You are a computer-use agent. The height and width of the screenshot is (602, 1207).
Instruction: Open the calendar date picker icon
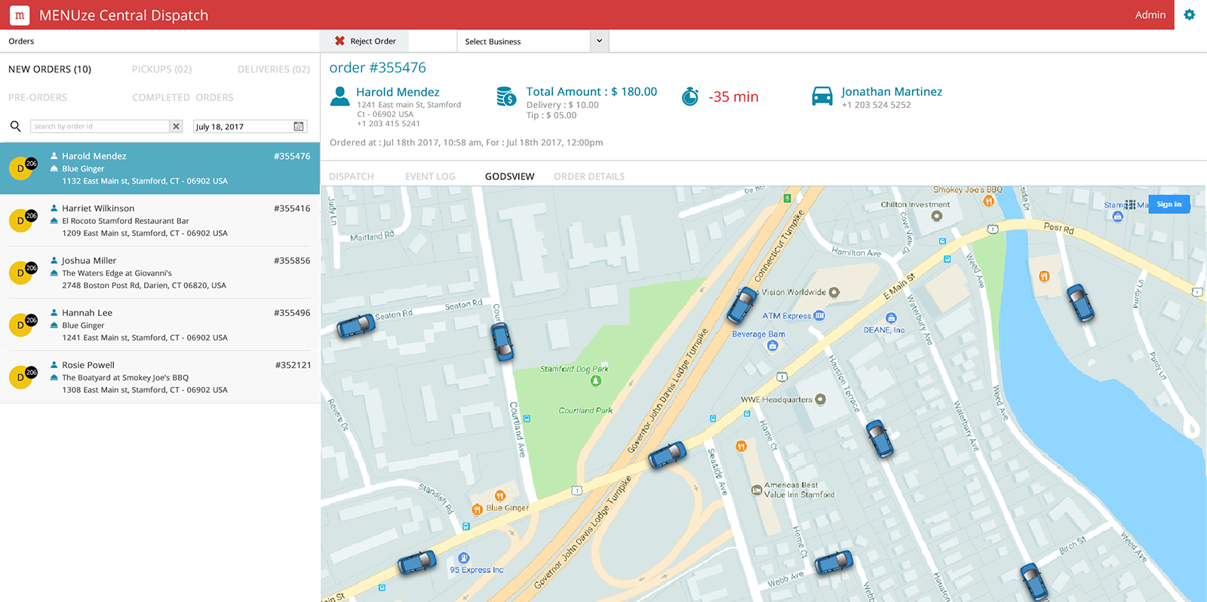pos(299,126)
